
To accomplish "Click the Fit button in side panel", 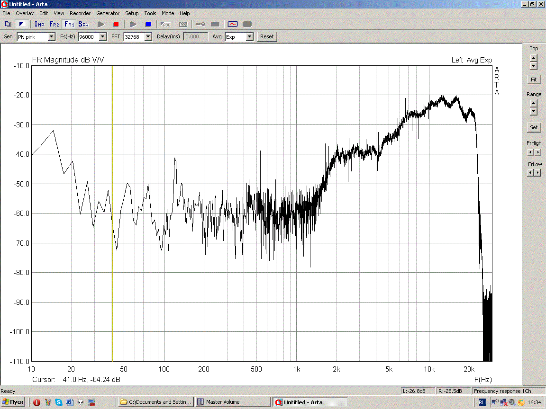I will click(x=534, y=80).
